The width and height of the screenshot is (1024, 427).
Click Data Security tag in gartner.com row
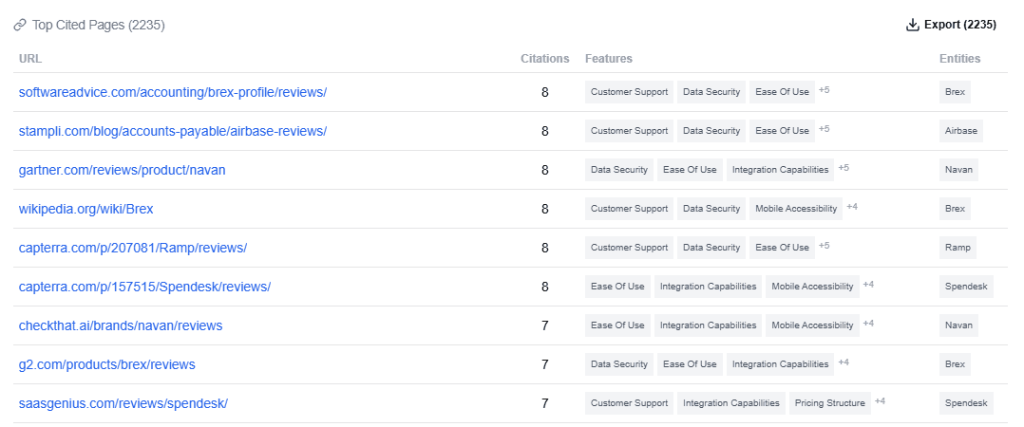pyautogui.click(x=619, y=170)
